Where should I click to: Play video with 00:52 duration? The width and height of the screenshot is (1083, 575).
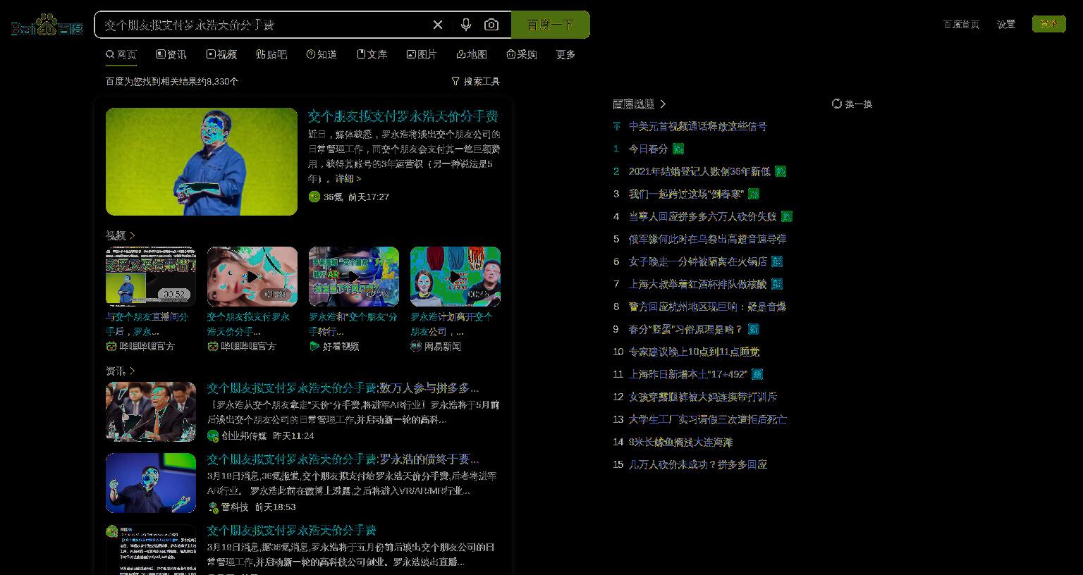coord(151,276)
